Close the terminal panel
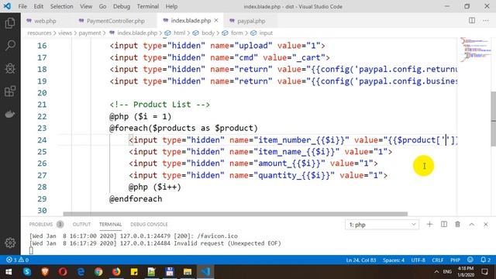This screenshot has height=279, width=496. click(x=486, y=224)
